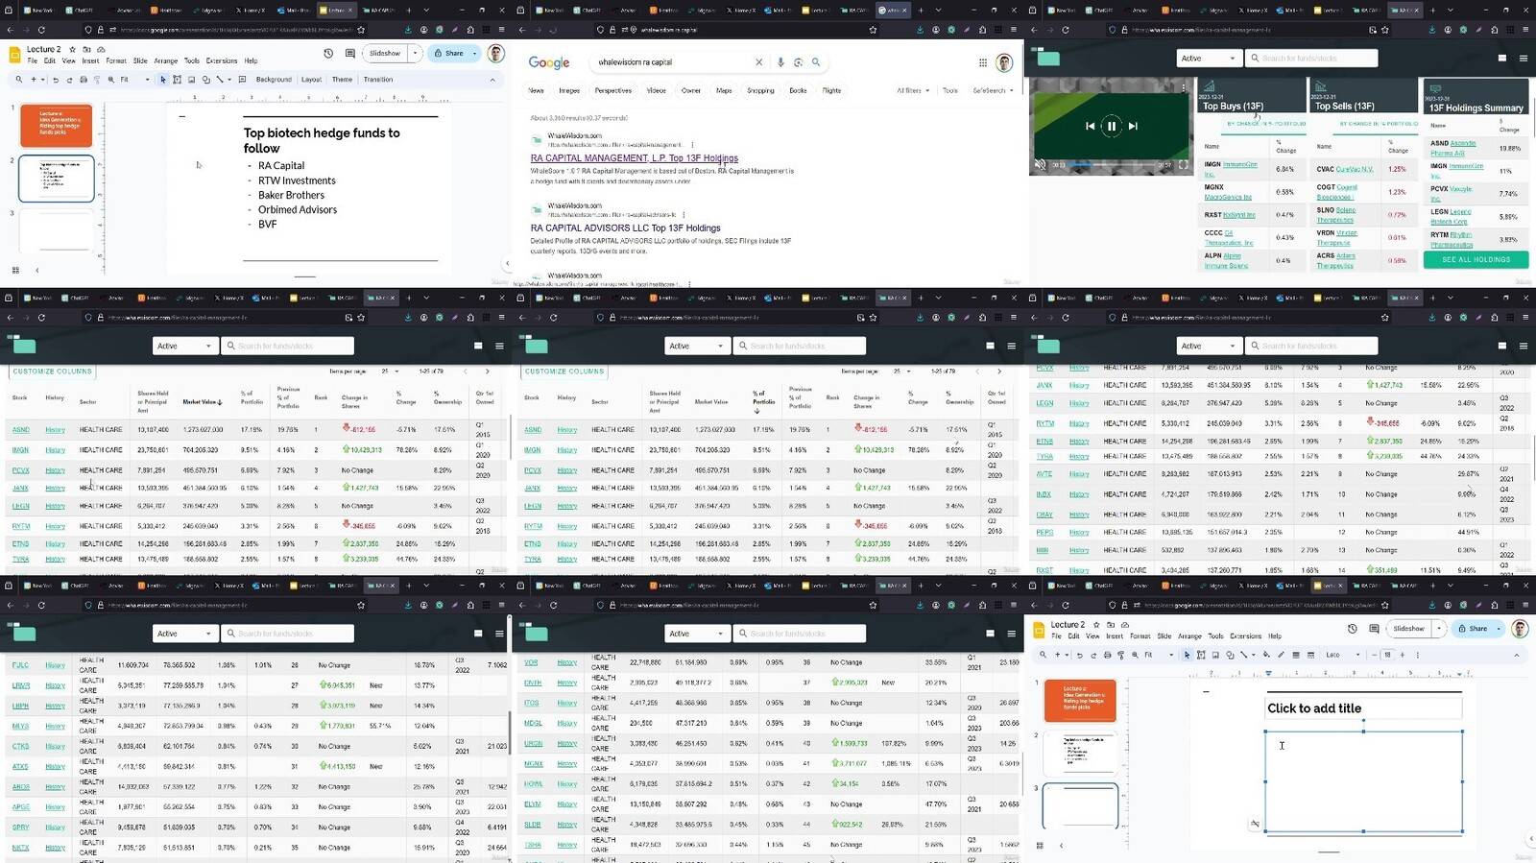Skip to next in the video ad player
Screen dimensions: 1536x863
[1133, 126]
